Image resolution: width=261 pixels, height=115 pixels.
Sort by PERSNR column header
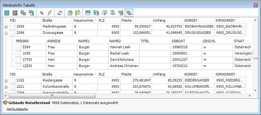point(31,41)
